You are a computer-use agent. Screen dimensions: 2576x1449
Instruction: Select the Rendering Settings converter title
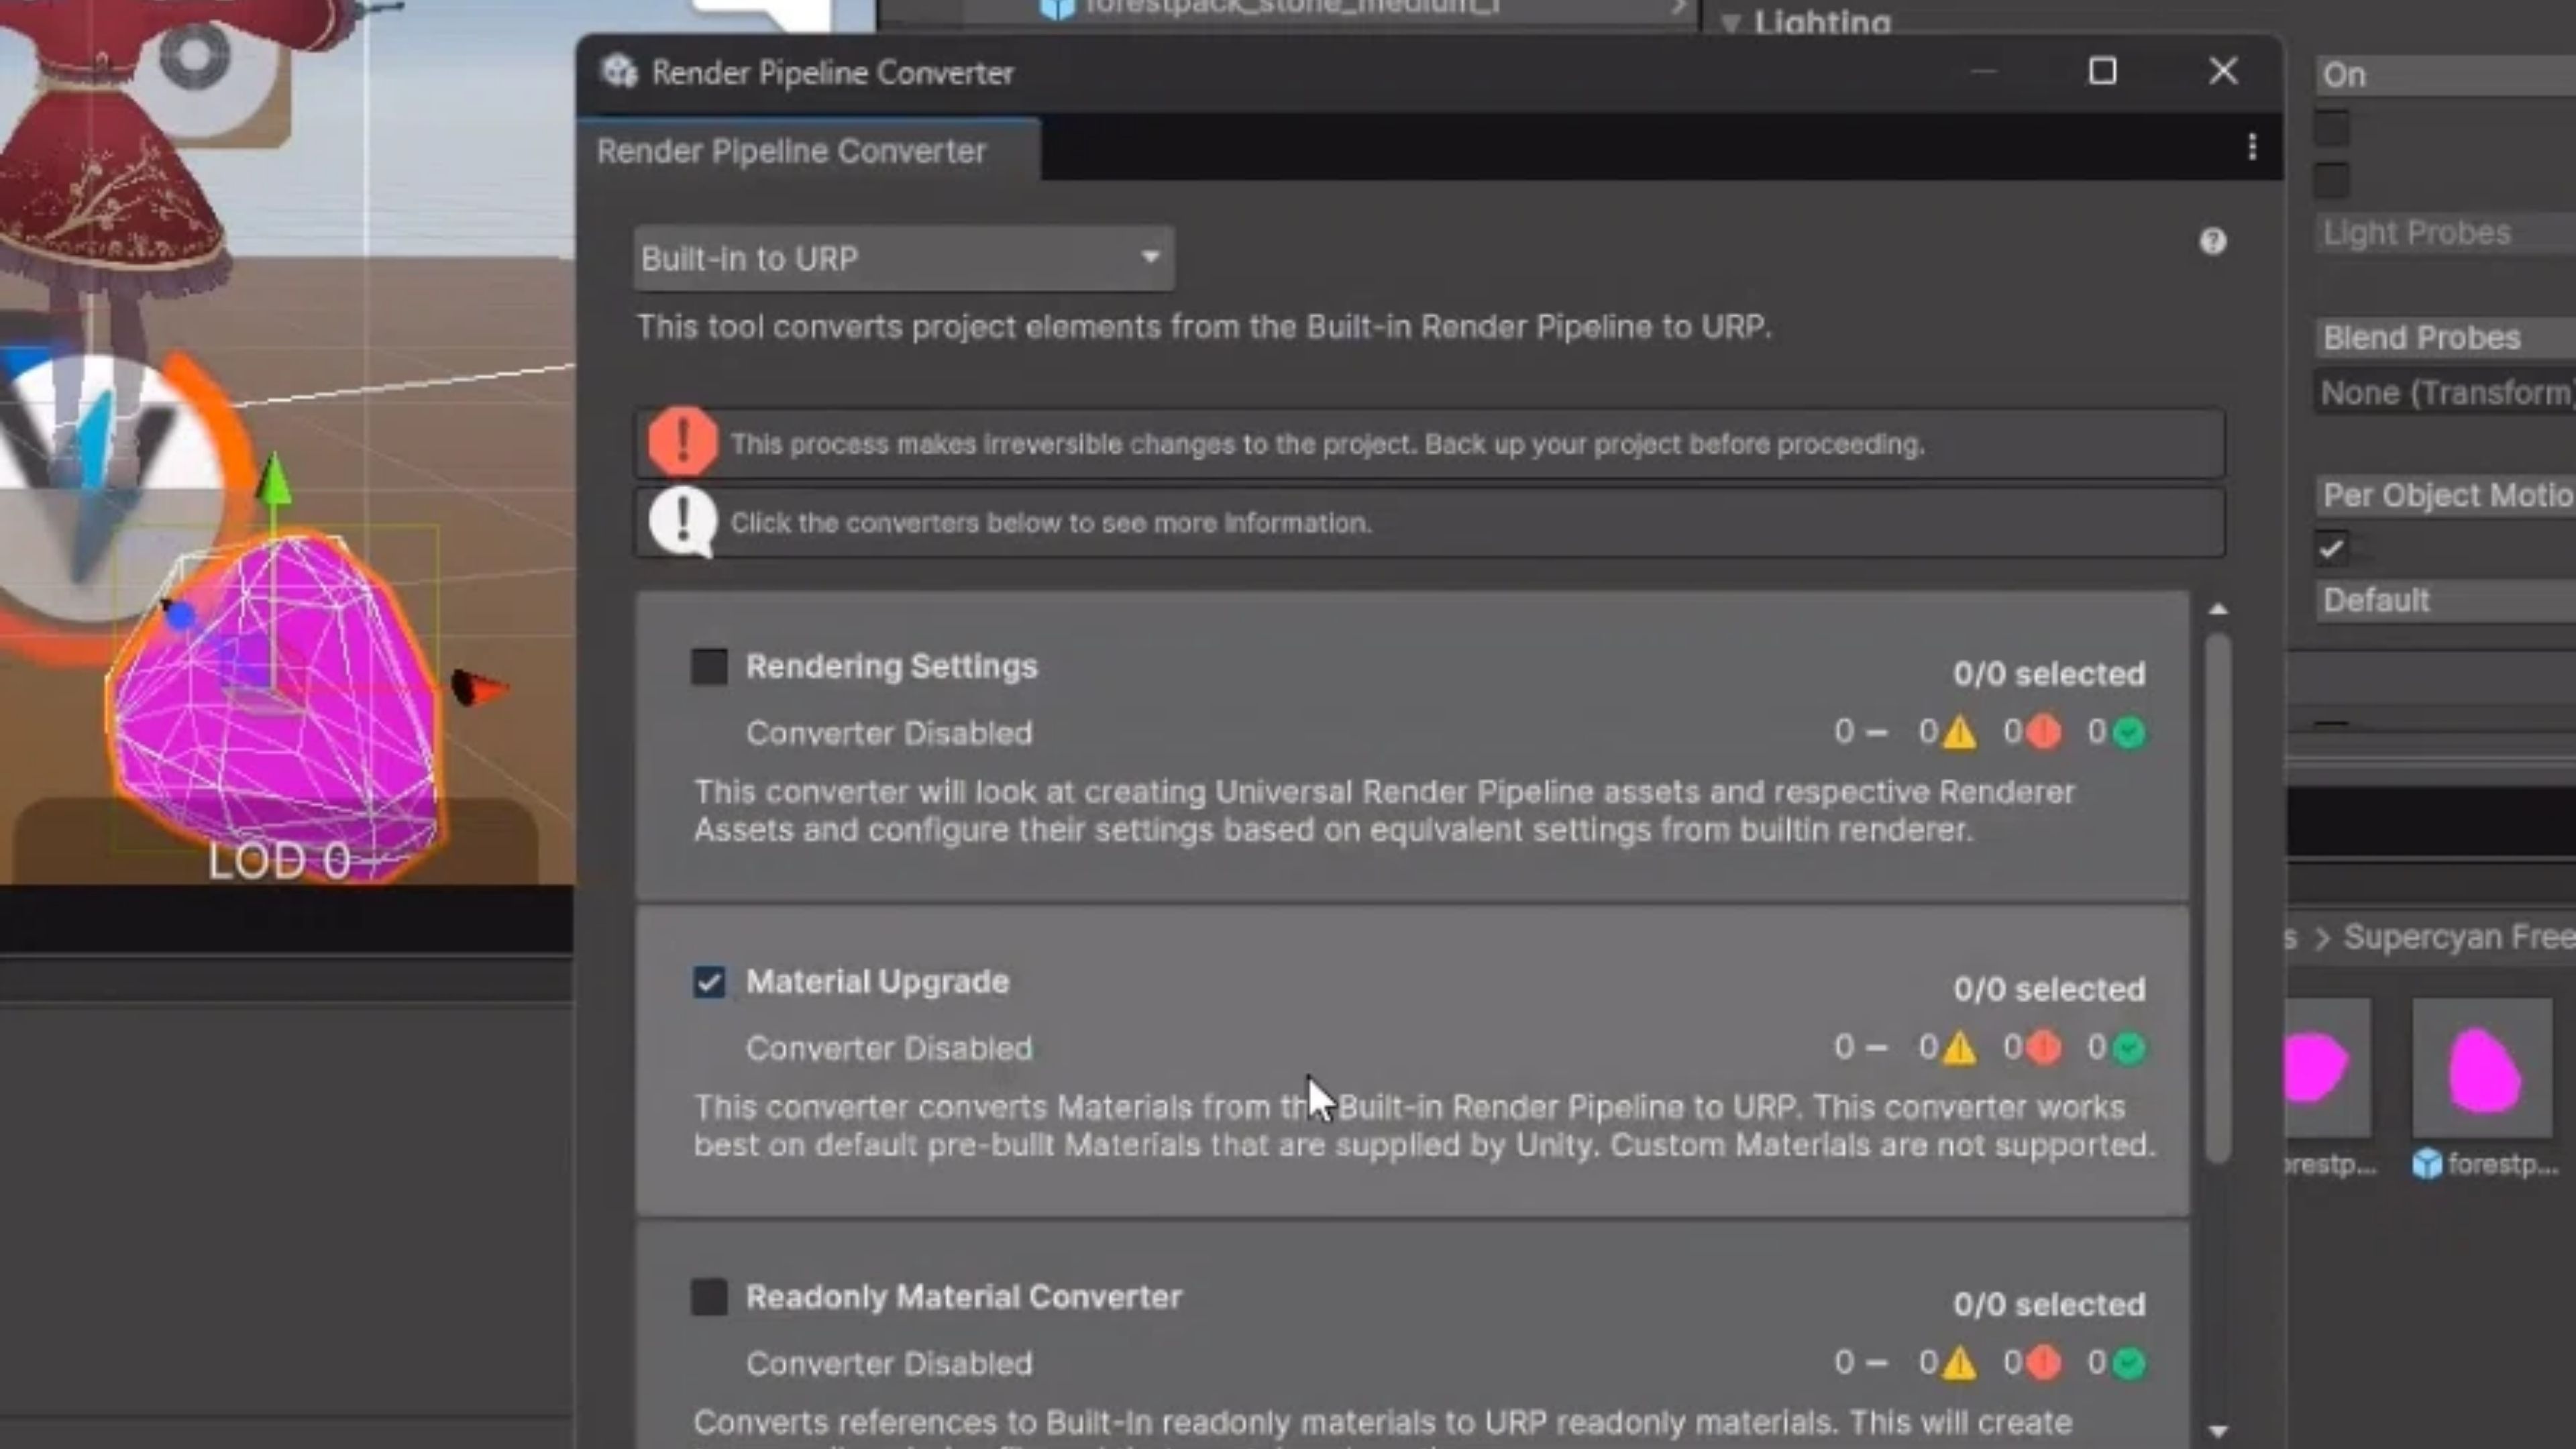coord(891,666)
